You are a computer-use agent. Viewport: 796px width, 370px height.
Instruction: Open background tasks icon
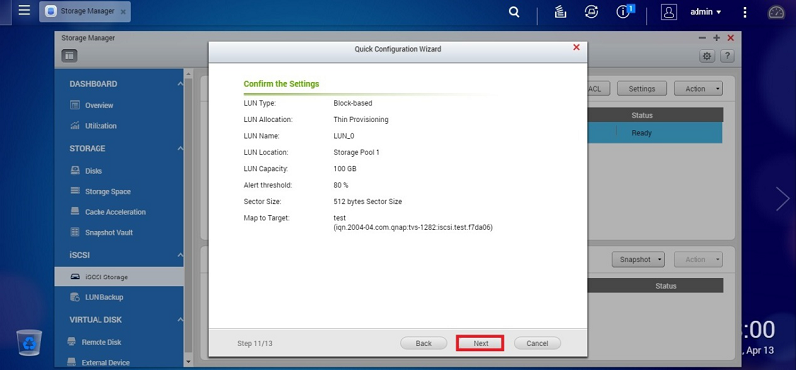[560, 12]
